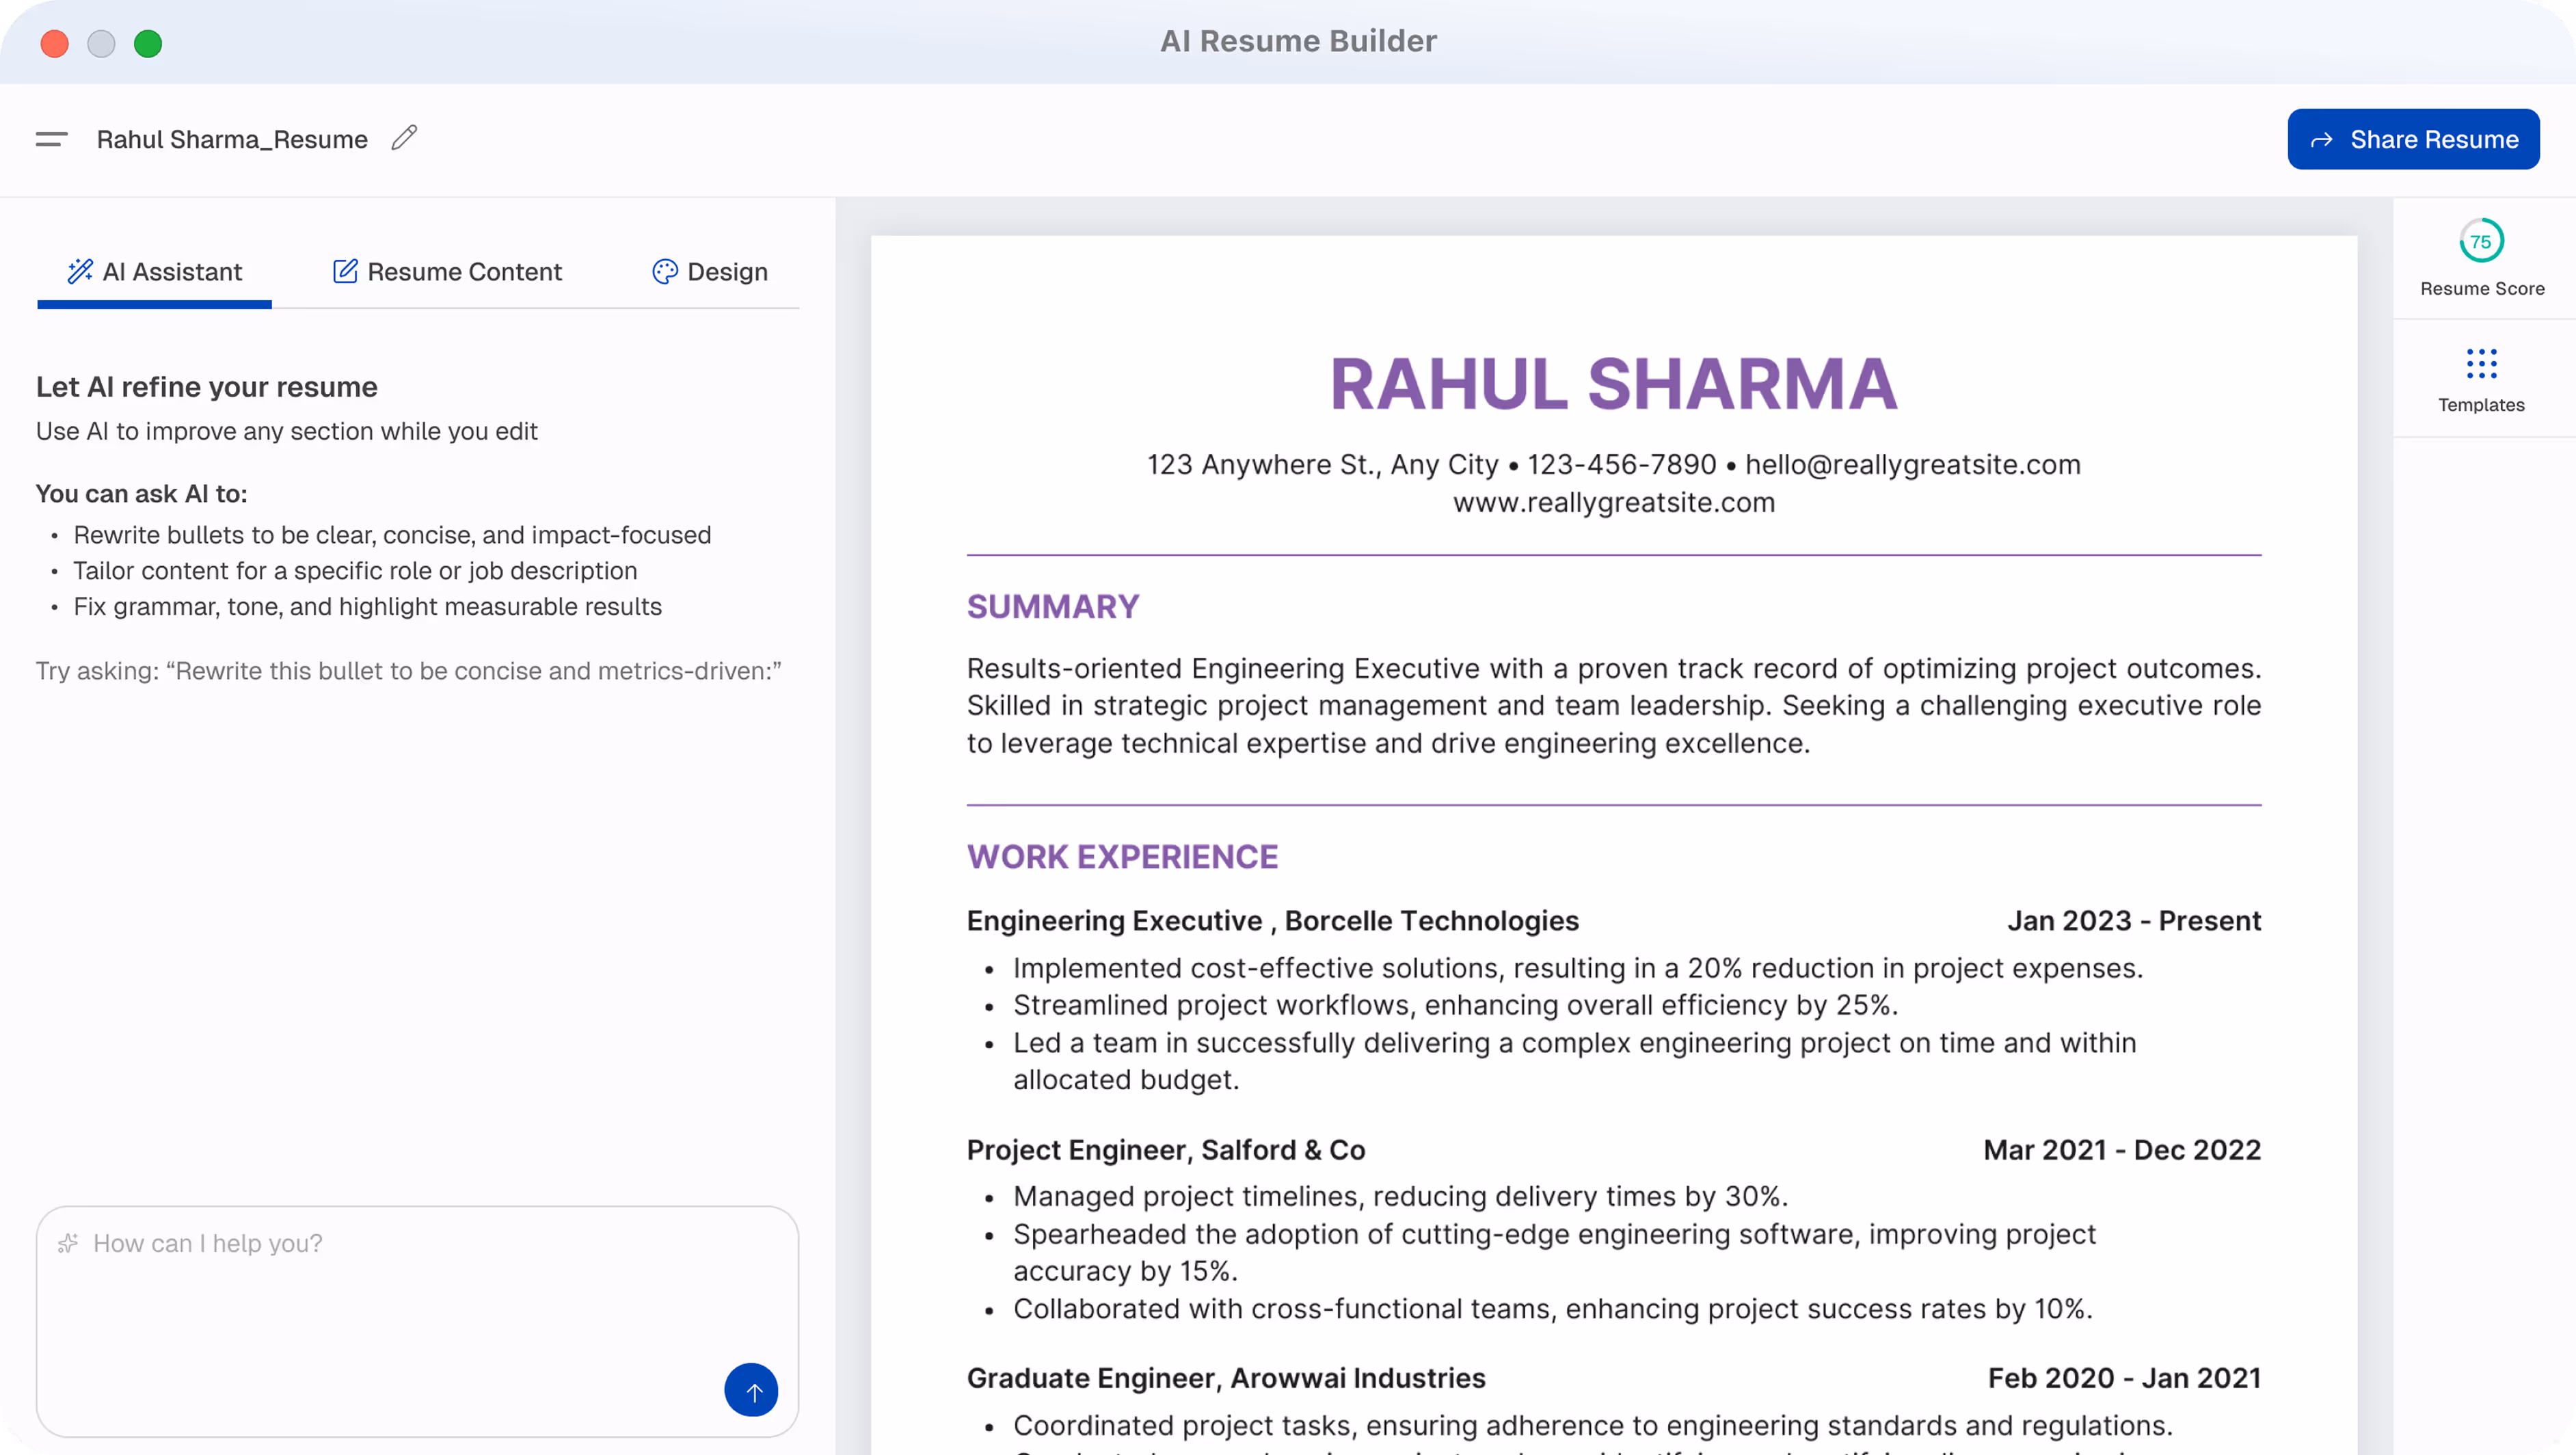Click the green maximize window button
The image size is (2576, 1455).
(148, 43)
